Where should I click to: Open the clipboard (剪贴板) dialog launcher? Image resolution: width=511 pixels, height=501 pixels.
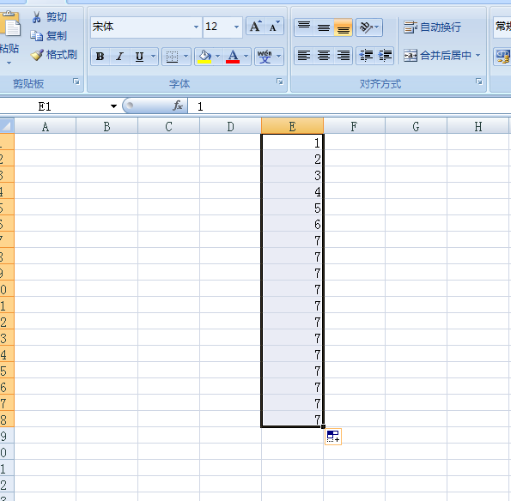pos(76,81)
